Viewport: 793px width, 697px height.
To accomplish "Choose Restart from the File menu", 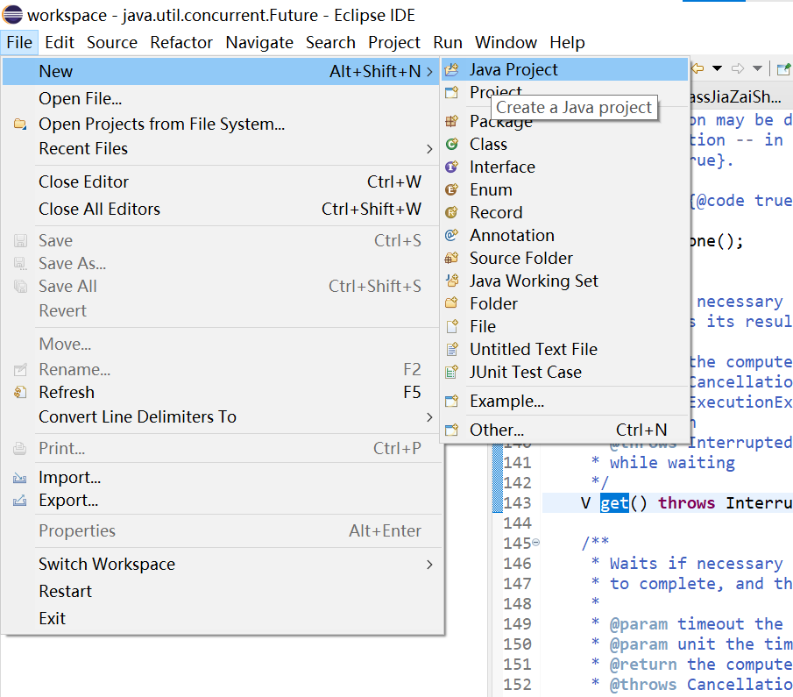I will tap(221, 591).
